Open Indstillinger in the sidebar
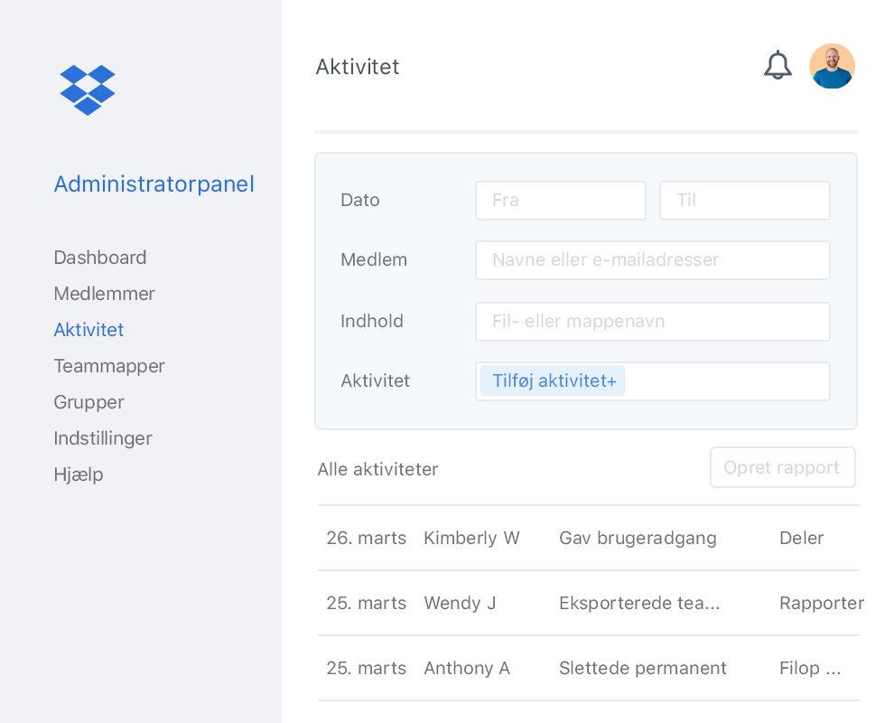The height and width of the screenshot is (723, 894). pos(103,438)
